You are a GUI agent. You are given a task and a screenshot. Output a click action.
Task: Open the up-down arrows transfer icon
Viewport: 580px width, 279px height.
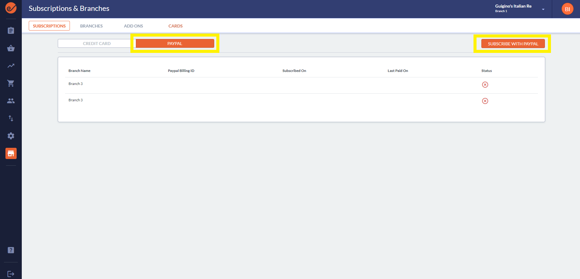point(11,118)
